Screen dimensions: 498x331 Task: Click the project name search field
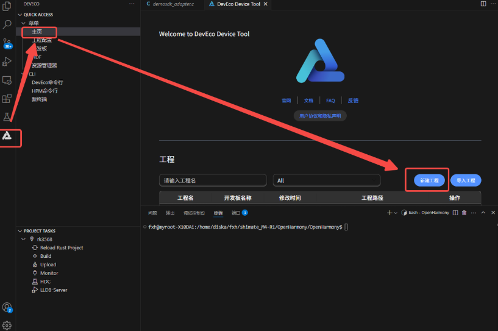213,180
